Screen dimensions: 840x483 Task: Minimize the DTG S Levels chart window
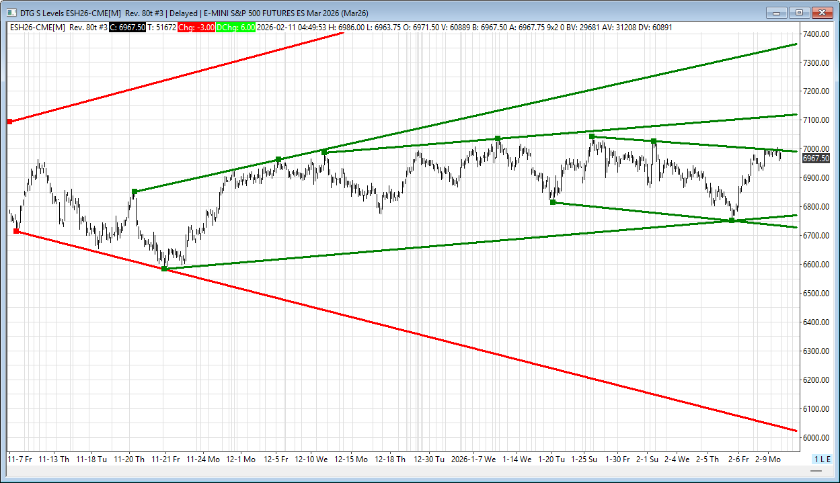click(x=777, y=12)
